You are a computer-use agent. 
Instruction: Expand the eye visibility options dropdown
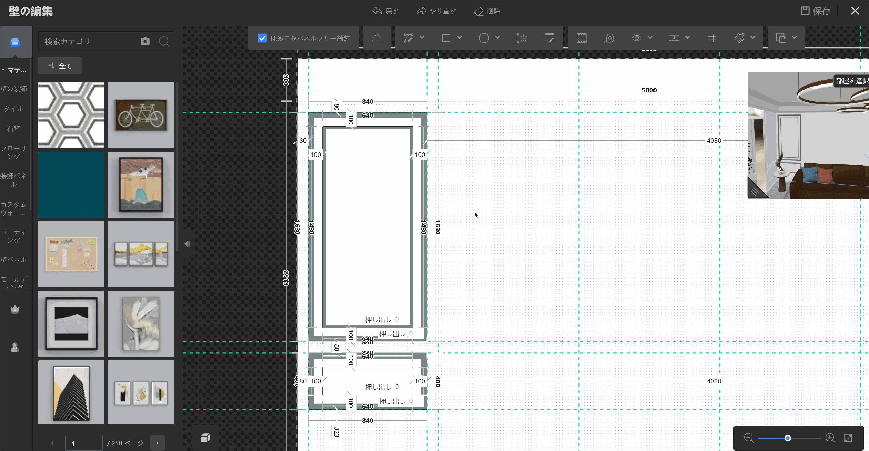[x=650, y=37]
